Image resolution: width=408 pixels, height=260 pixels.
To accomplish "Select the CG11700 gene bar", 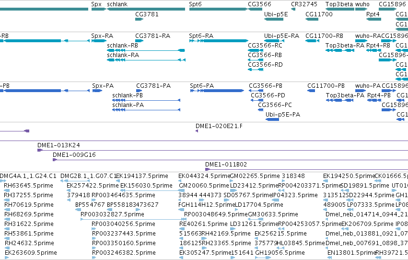I will pyautogui.click(x=312, y=19).
